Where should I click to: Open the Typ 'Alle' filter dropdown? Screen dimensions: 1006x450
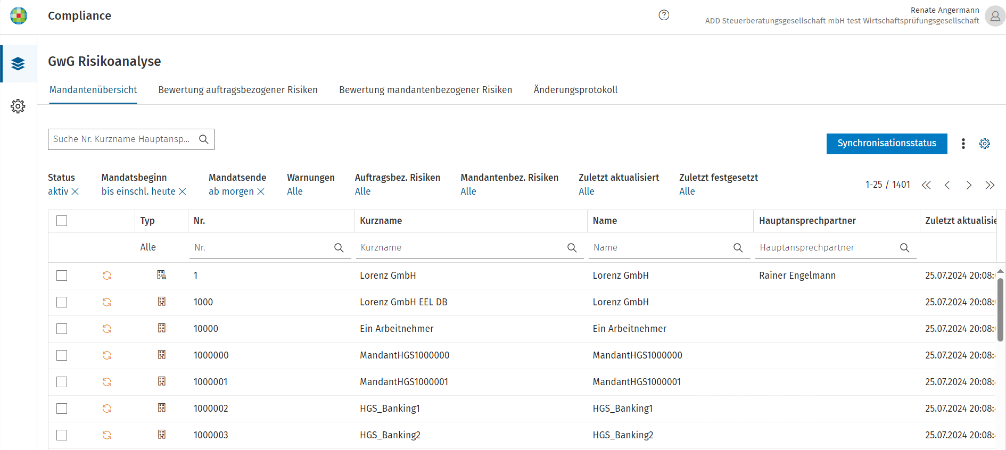148,247
